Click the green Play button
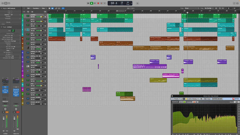The width and height of the screenshot is (240, 135). coord(91,3)
